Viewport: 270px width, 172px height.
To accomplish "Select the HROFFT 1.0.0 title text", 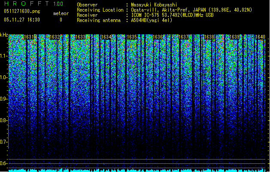I will (x=34, y=3).
